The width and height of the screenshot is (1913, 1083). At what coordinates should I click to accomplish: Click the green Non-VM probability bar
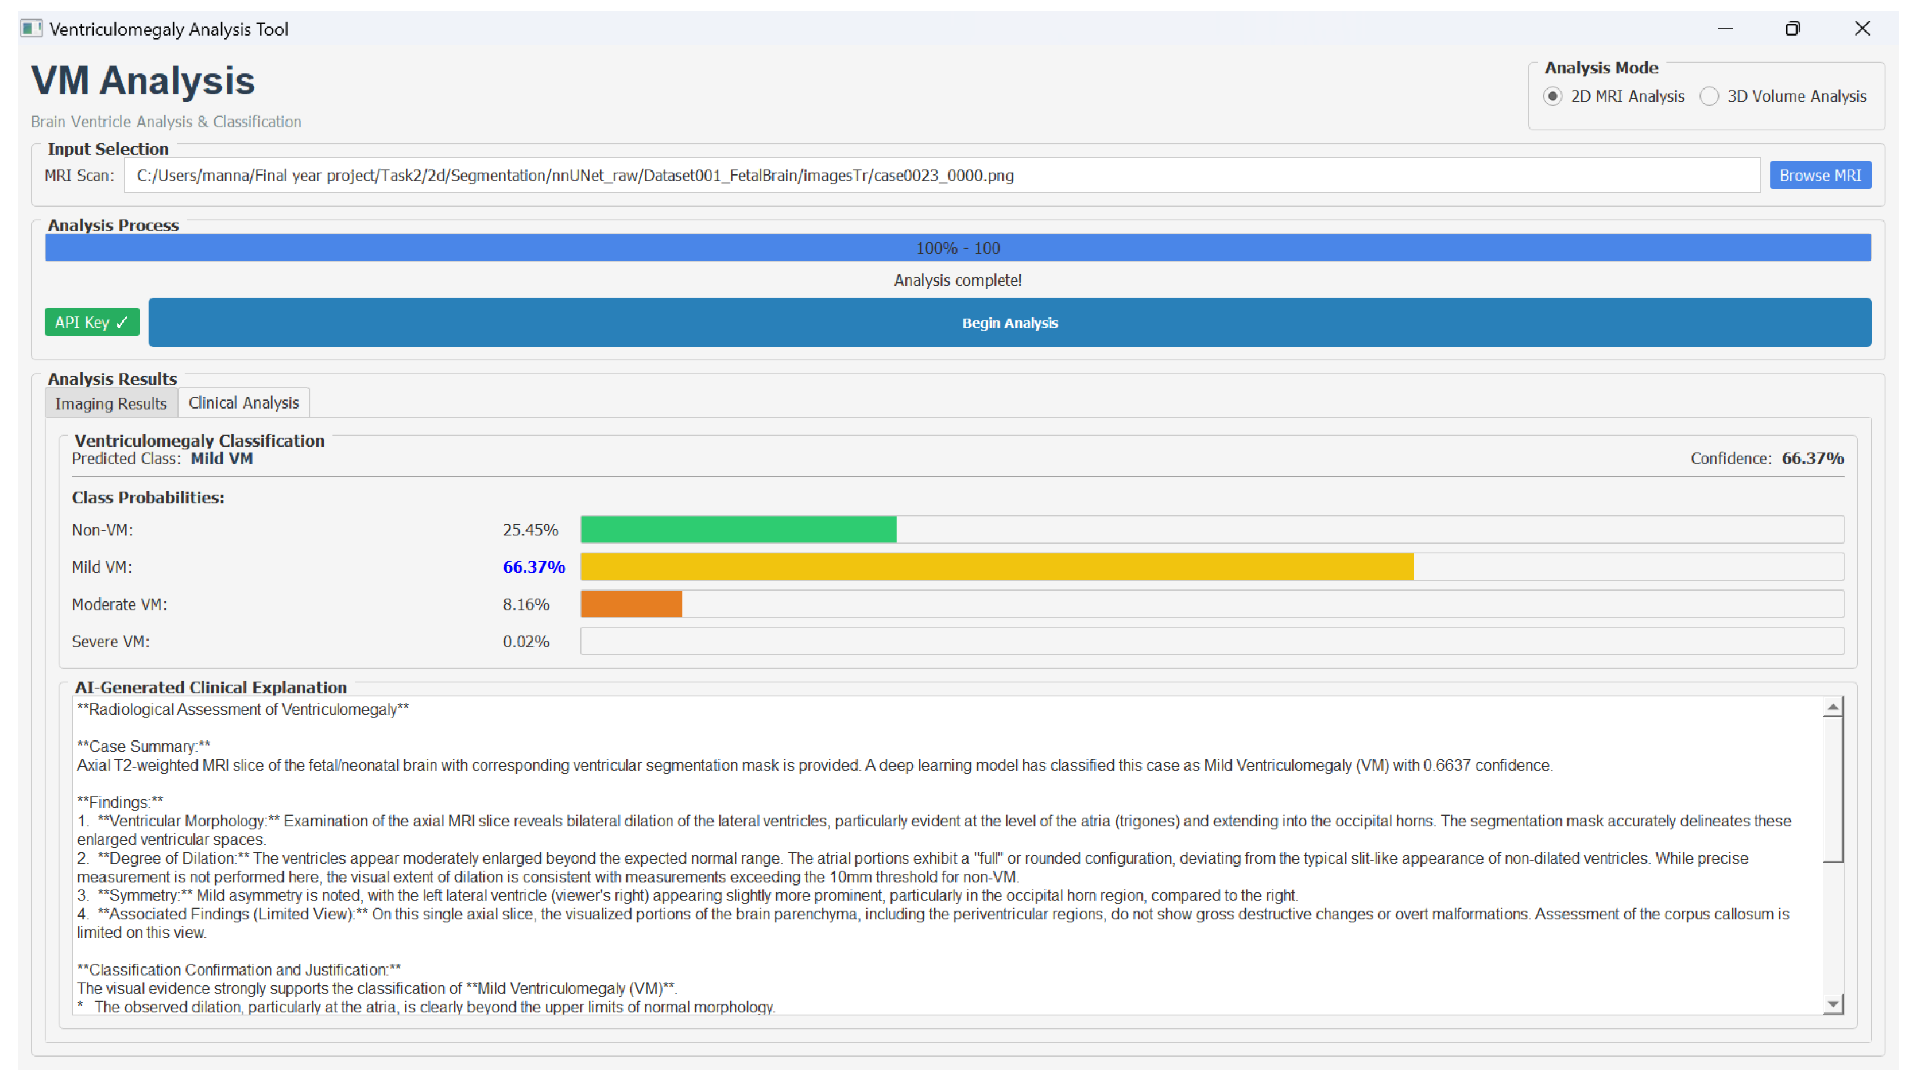coord(737,530)
